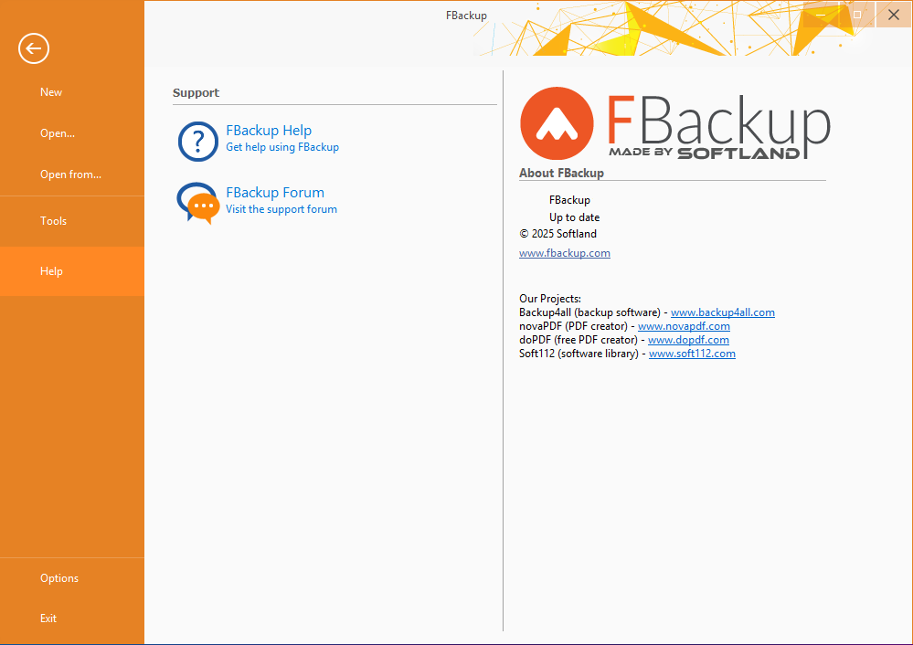Image resolution: width=913 pixels, height=645 pixels.
Task: Click the 'Up to date' status text
Action: (574, 217)
